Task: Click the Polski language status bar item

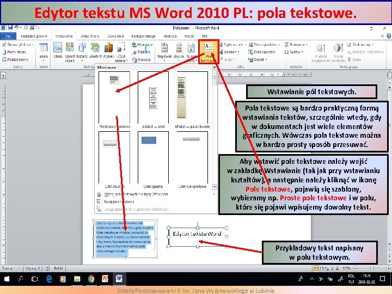Action: pyautogui.click(x=58, y=268)
